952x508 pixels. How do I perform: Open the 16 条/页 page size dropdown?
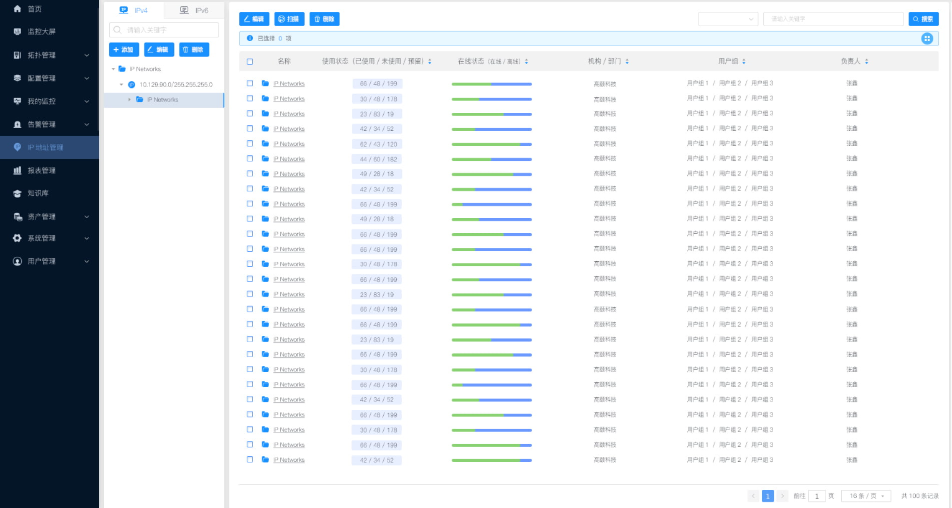[x=866, y=496]
